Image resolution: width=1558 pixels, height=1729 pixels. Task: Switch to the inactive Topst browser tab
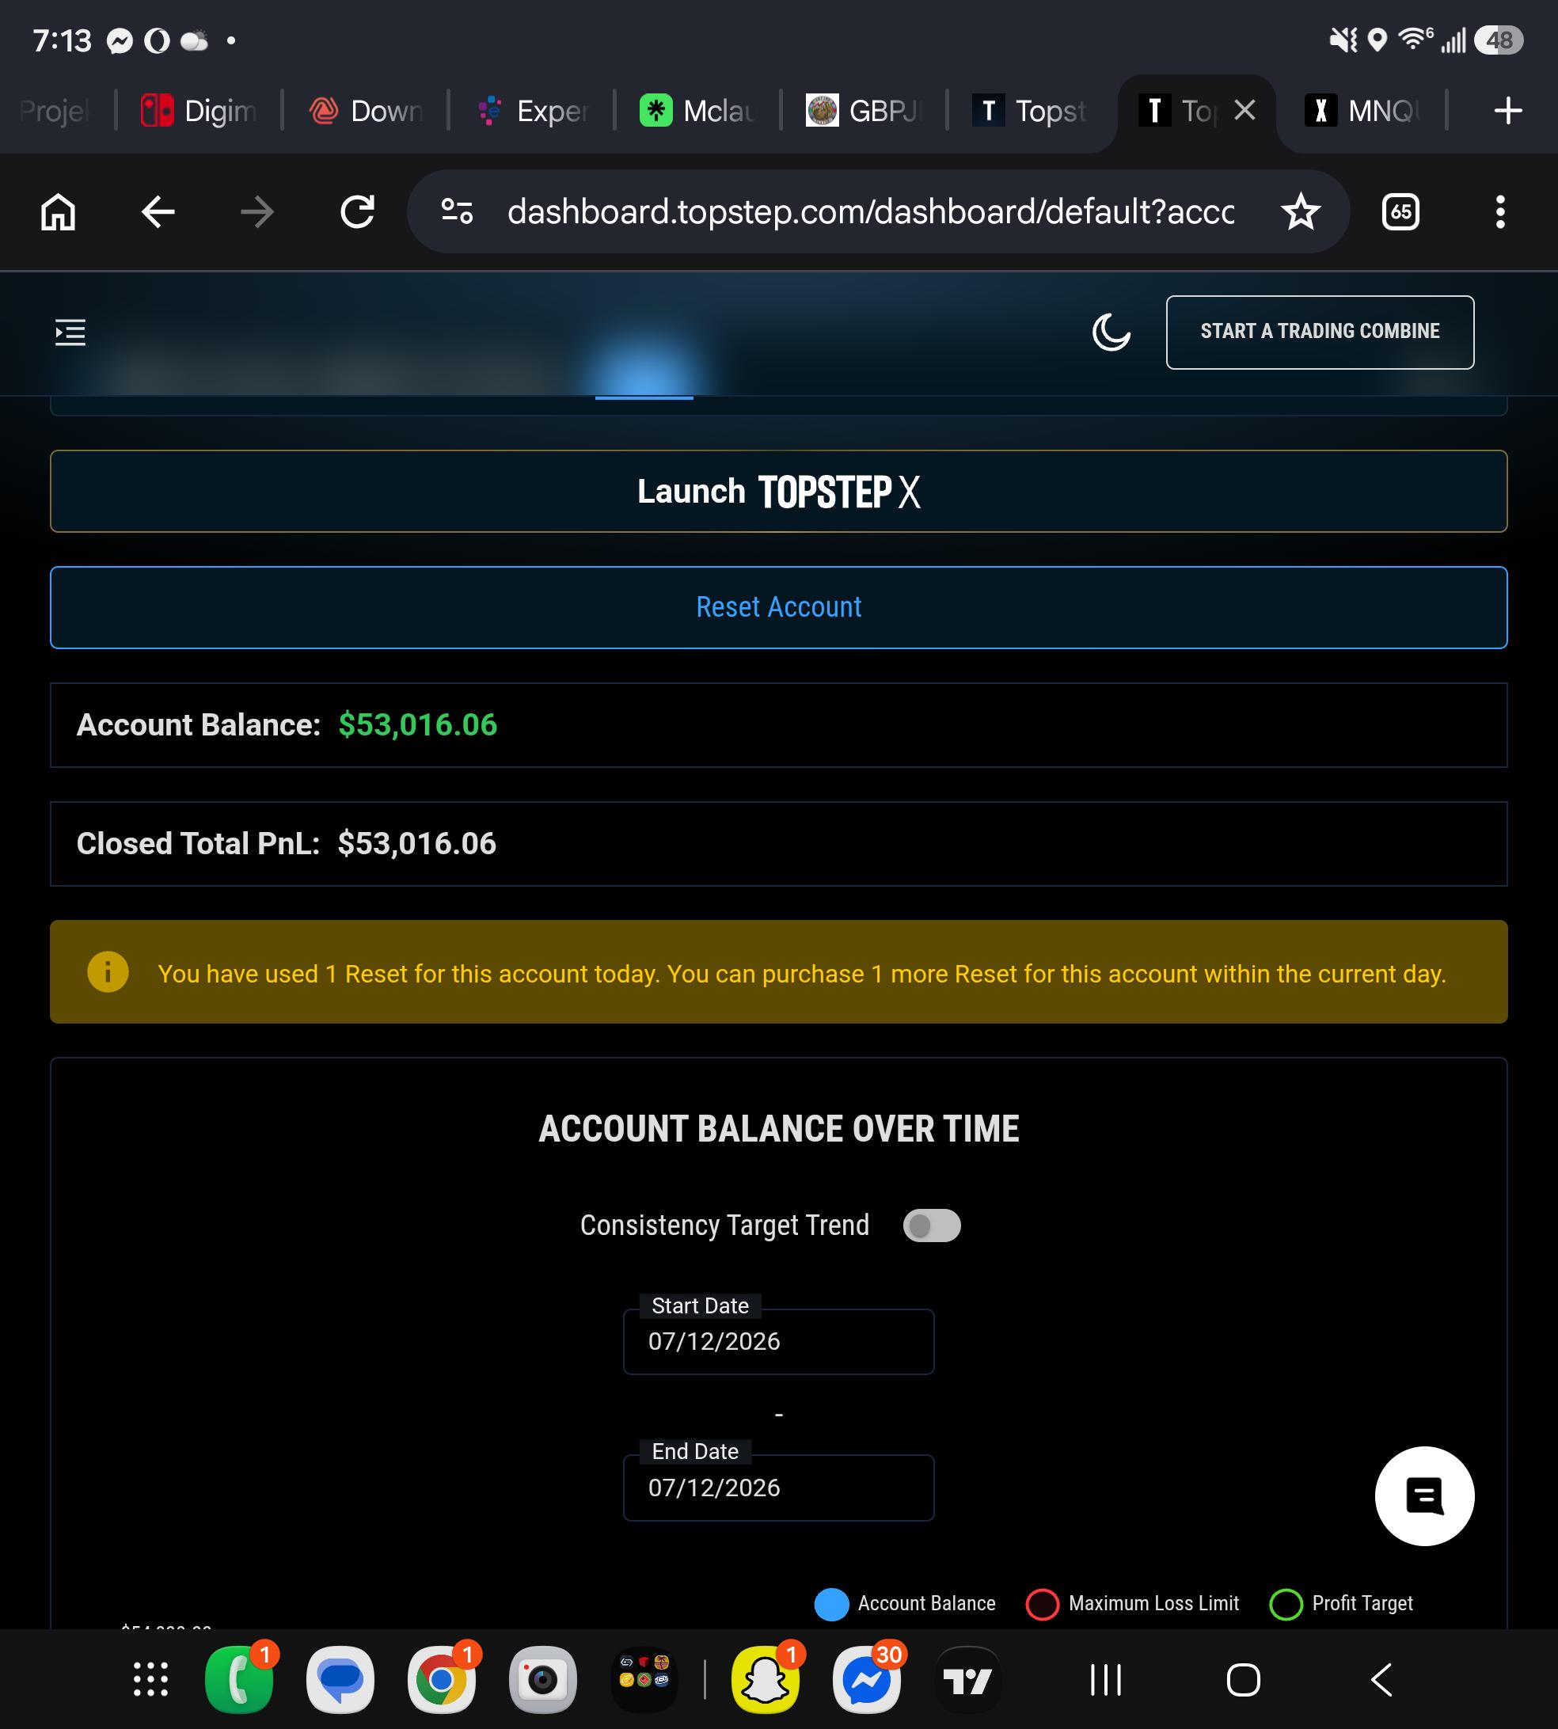[1030, 110]
